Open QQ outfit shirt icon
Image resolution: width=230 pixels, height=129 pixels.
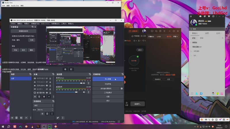point(209,16)
